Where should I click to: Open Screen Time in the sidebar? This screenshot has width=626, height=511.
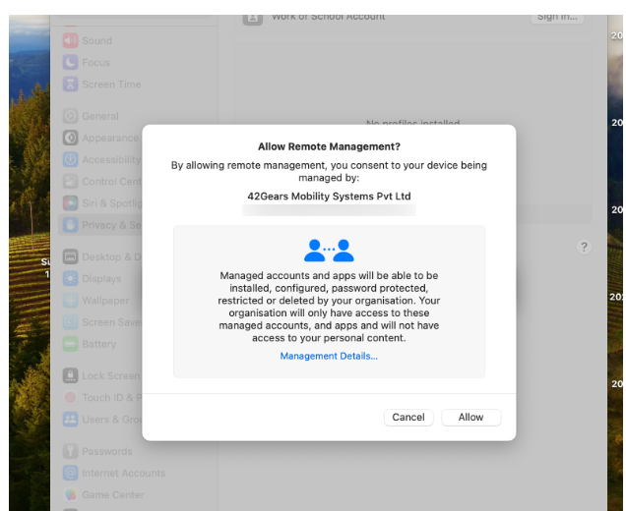coord(111,85)
